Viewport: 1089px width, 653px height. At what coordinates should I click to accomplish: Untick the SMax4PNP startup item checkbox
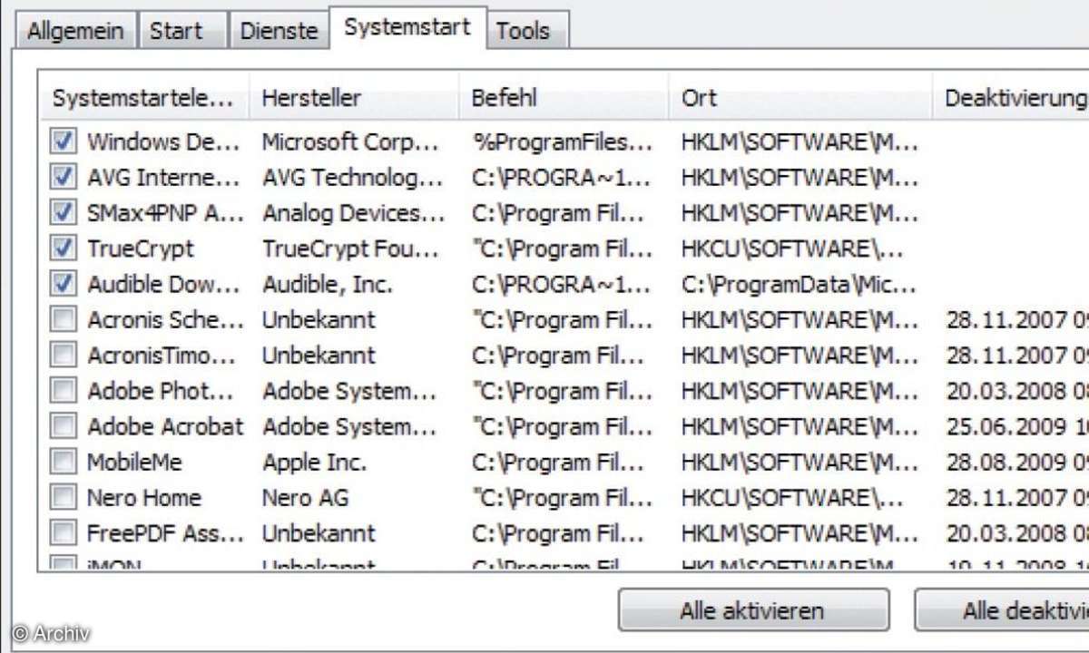click(x=64, y=213)
